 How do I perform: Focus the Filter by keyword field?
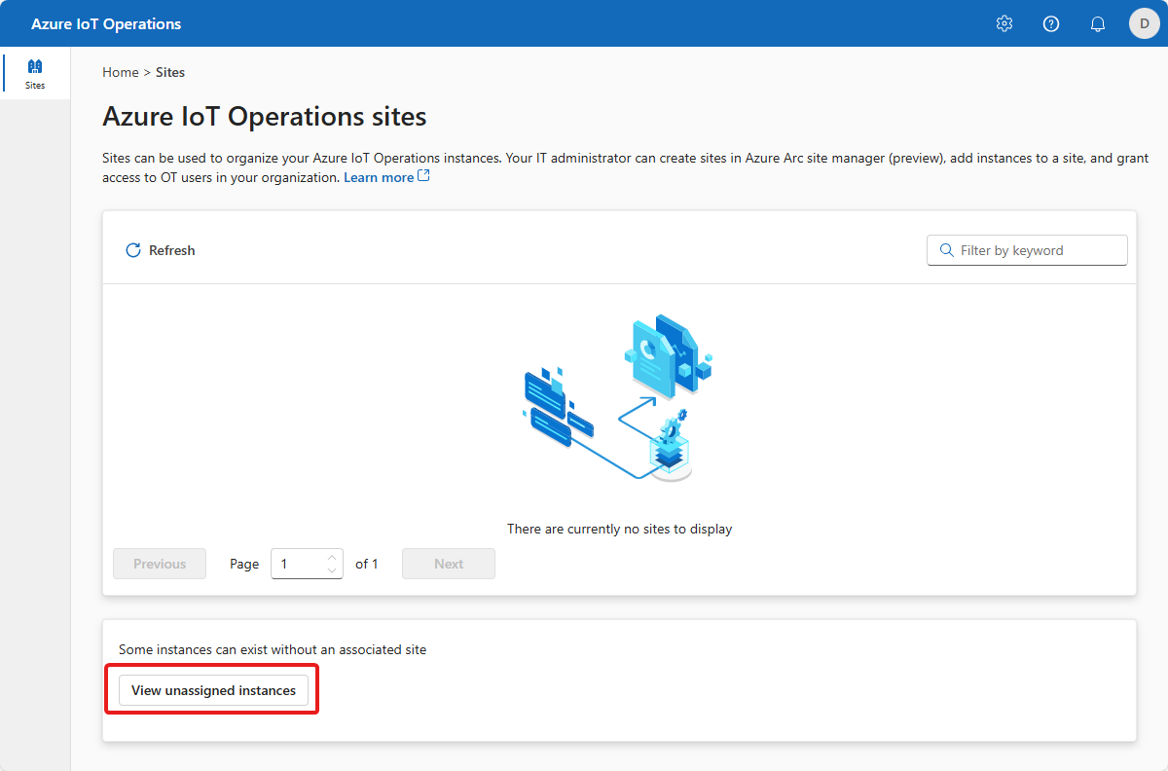coord(1027,250)
